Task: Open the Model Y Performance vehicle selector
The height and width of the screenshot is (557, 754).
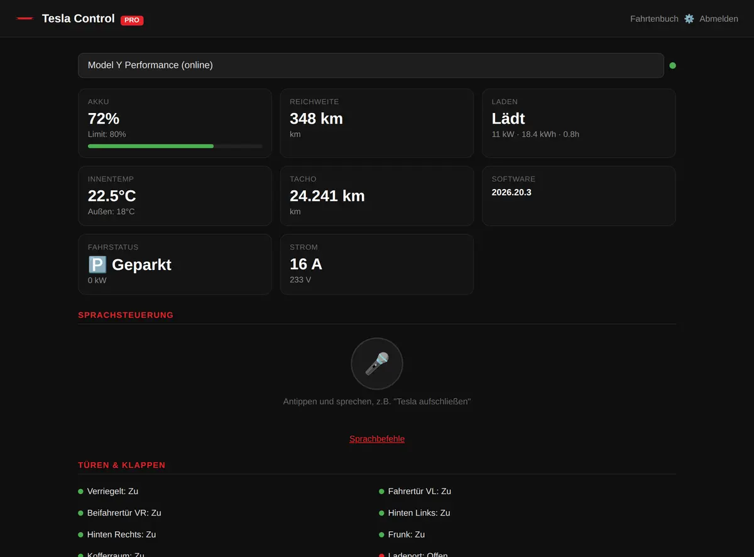Action: (371, 65)
